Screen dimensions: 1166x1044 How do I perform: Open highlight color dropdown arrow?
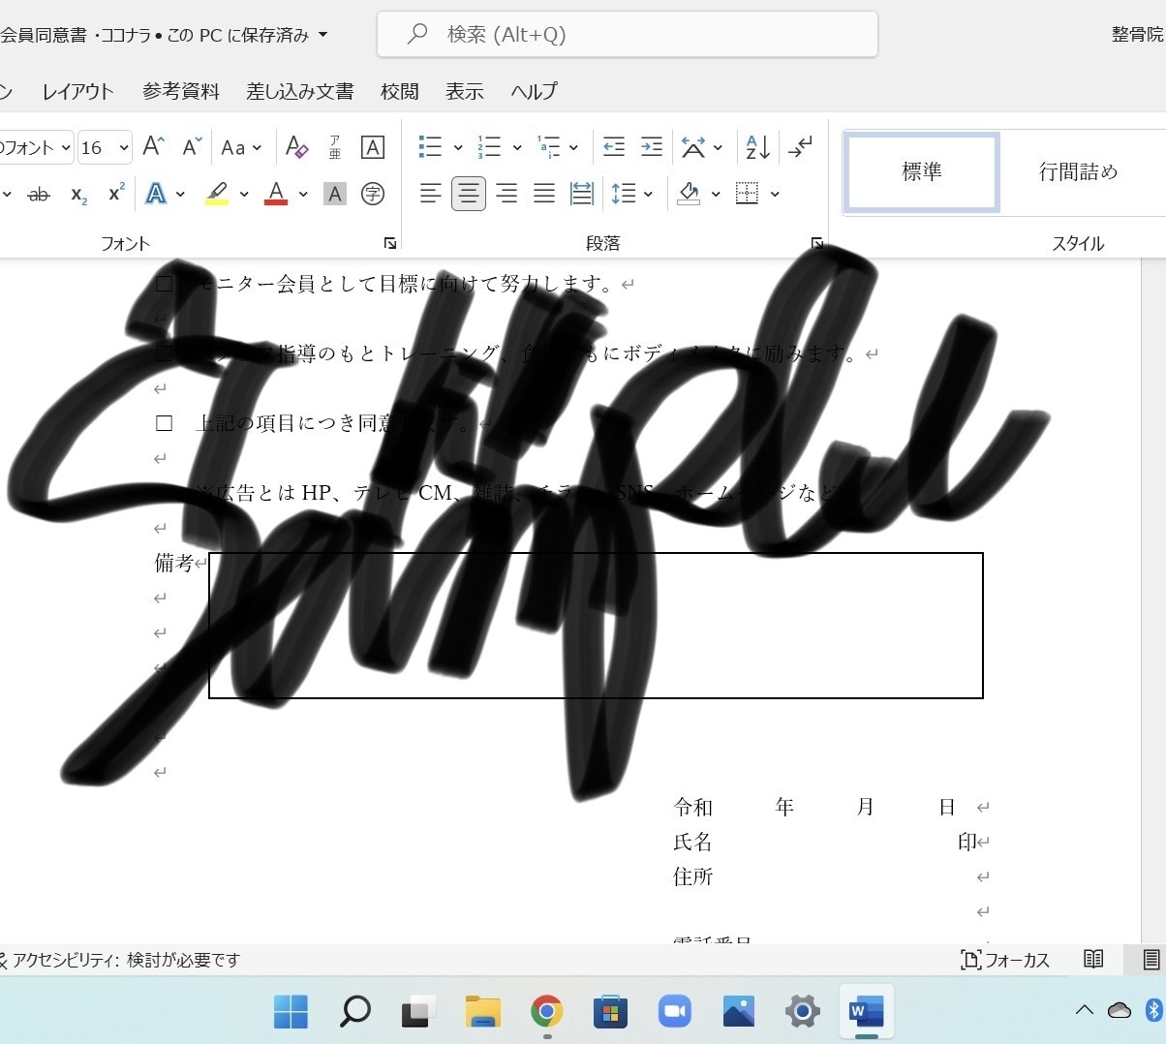point(244,194)
